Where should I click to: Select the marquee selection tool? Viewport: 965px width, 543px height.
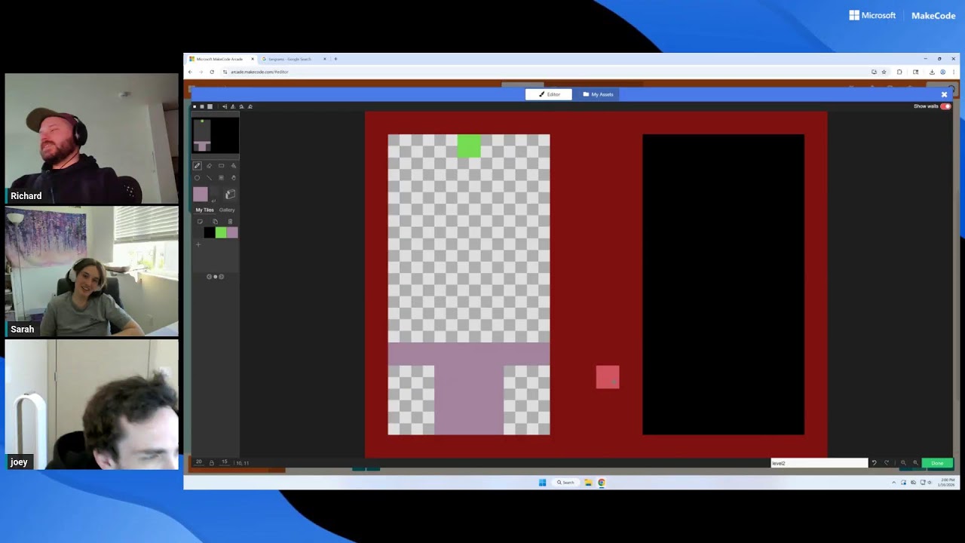pyautogui.click(x=221, y=178)
